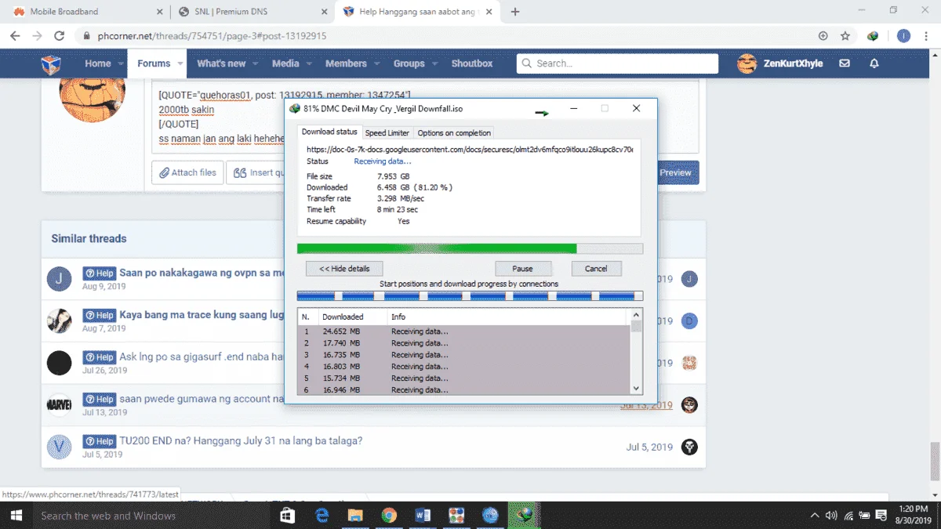
Task: Open the Shoutbox navigation item
Action: (472, 63)
